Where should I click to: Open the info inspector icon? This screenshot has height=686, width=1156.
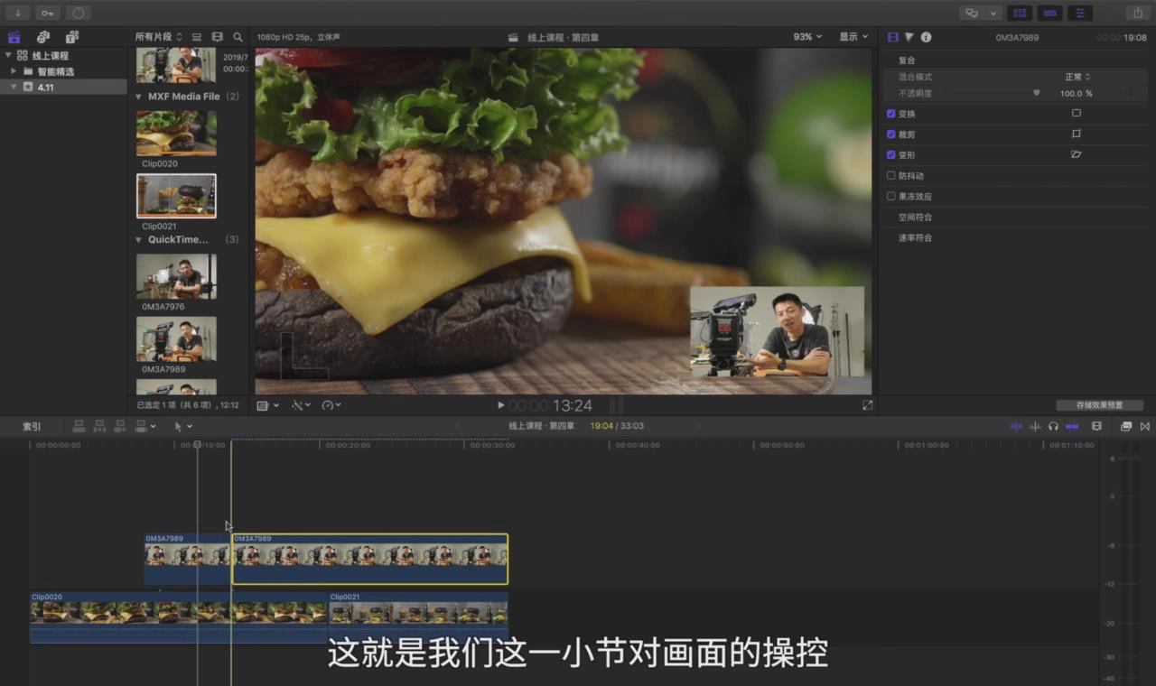[926, 37]
